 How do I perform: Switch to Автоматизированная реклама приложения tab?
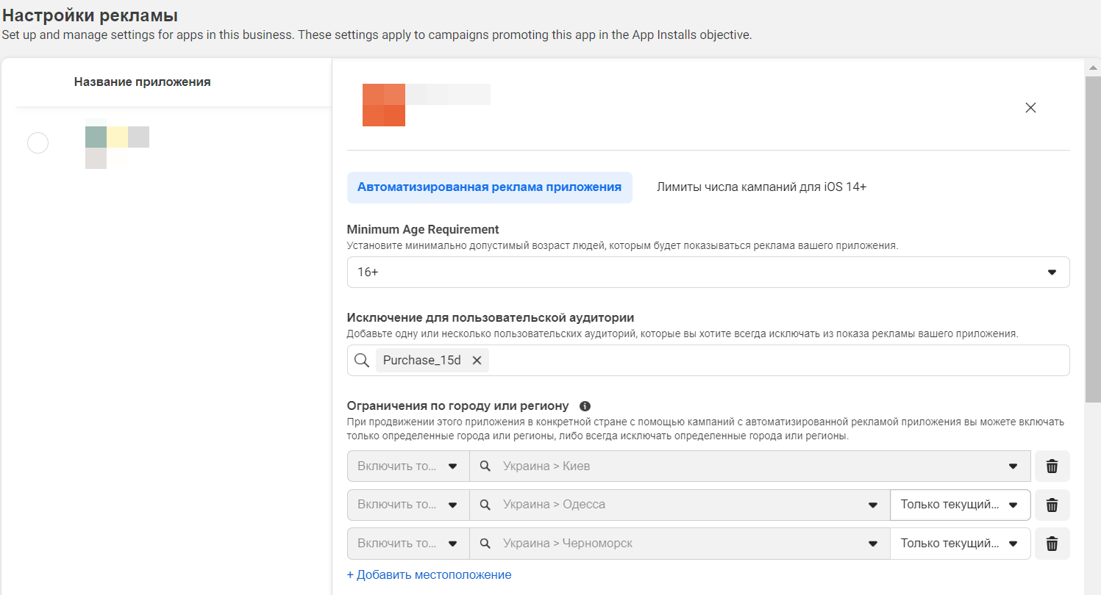[489, 187]
